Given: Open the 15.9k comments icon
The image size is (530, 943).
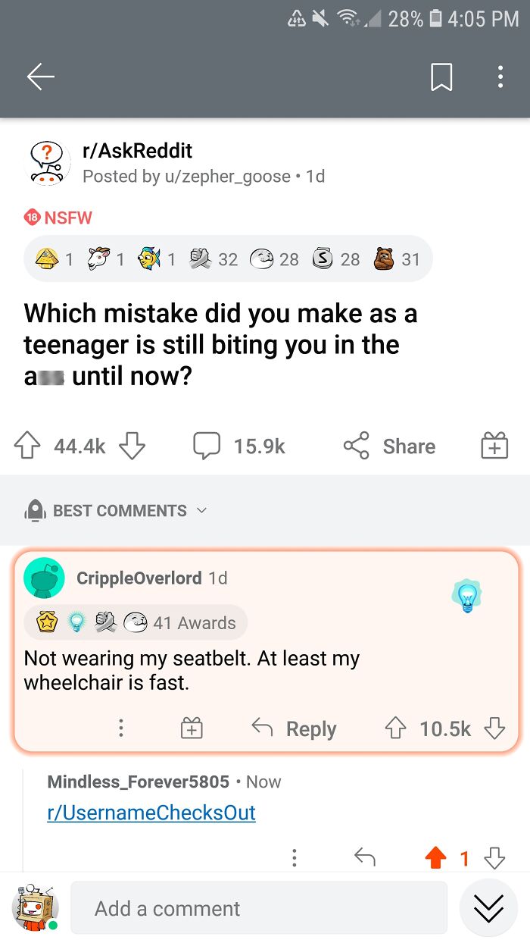Looking at the screenshot, I should [207, 446].
